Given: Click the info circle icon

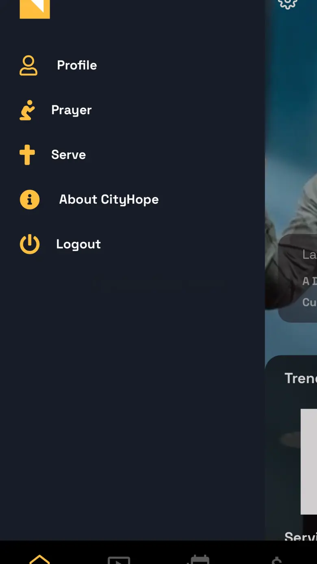Looking at the screenshot, I should pos(30,200).
